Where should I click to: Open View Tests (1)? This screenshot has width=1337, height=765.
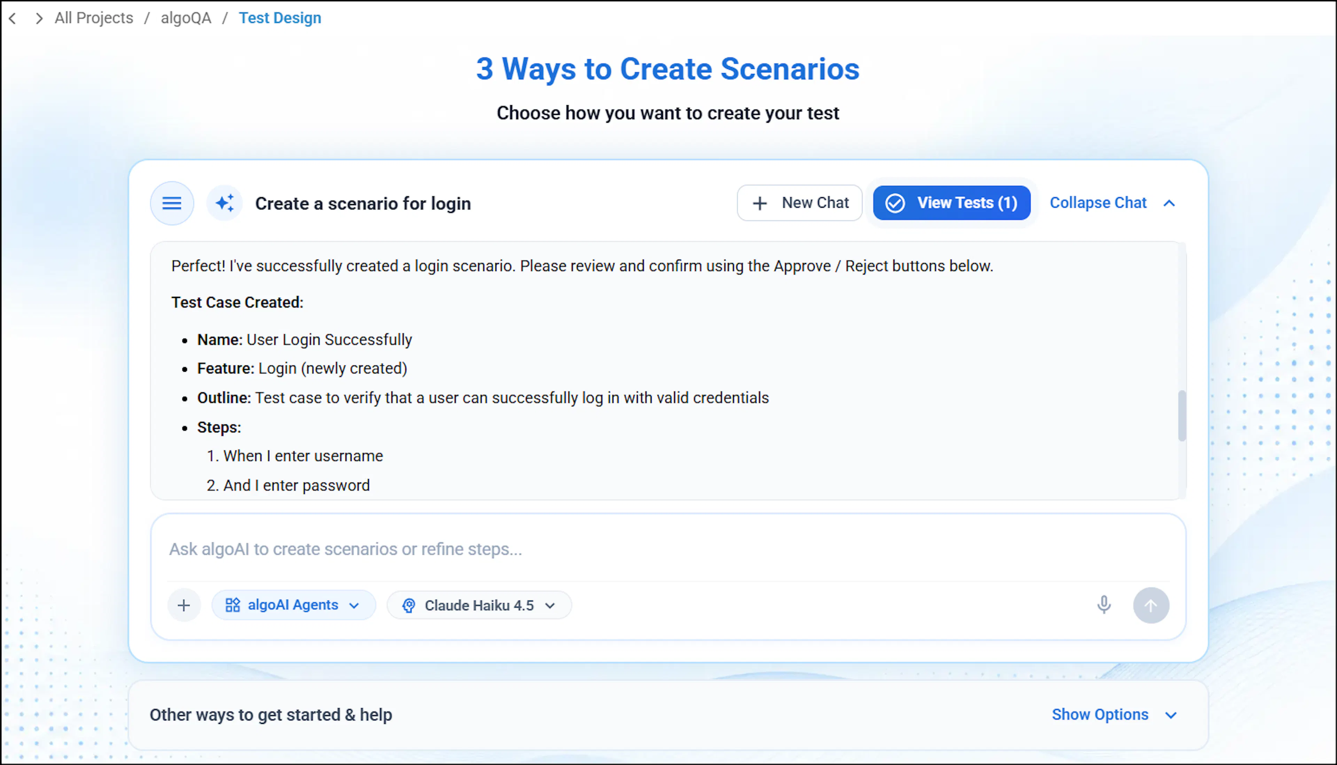[x=952, y=203]
